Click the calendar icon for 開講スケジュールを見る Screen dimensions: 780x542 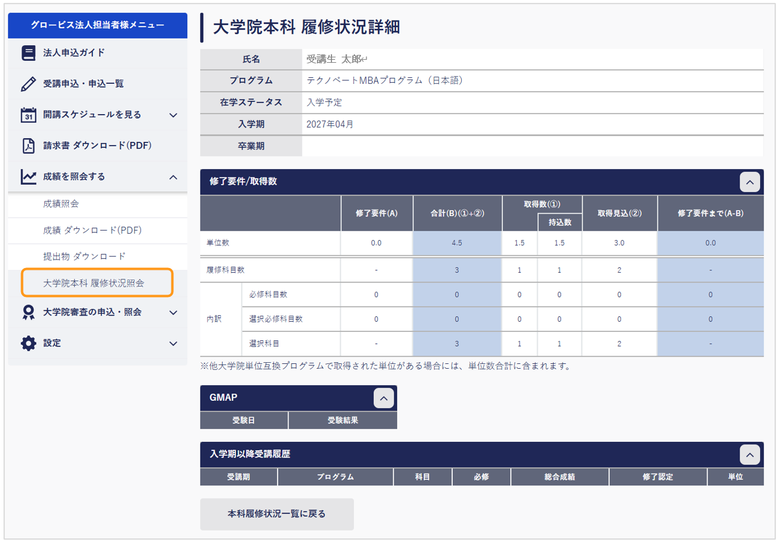(x=28, y=115)
